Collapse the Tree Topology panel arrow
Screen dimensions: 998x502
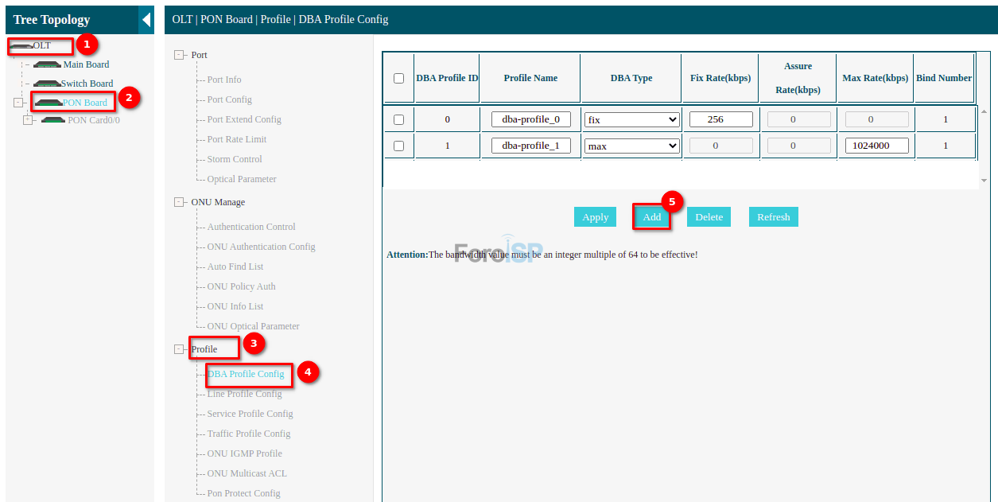(146, 20)
